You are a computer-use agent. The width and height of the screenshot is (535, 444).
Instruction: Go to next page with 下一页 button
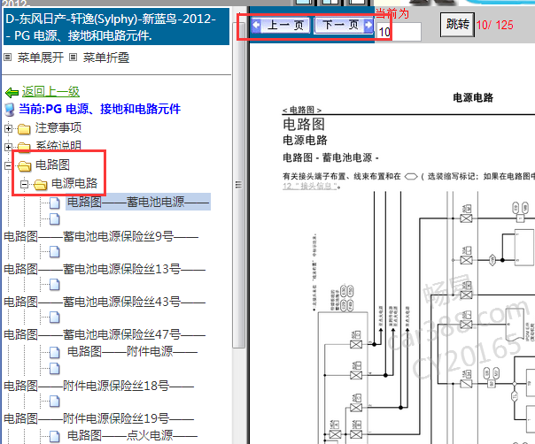(x=344, y=26)
